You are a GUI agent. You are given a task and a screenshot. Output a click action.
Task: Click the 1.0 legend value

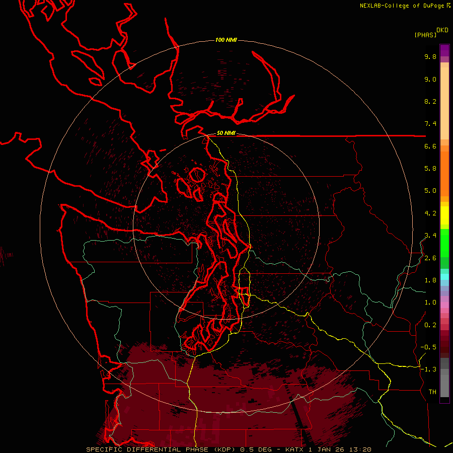click(x=430, y=303)
